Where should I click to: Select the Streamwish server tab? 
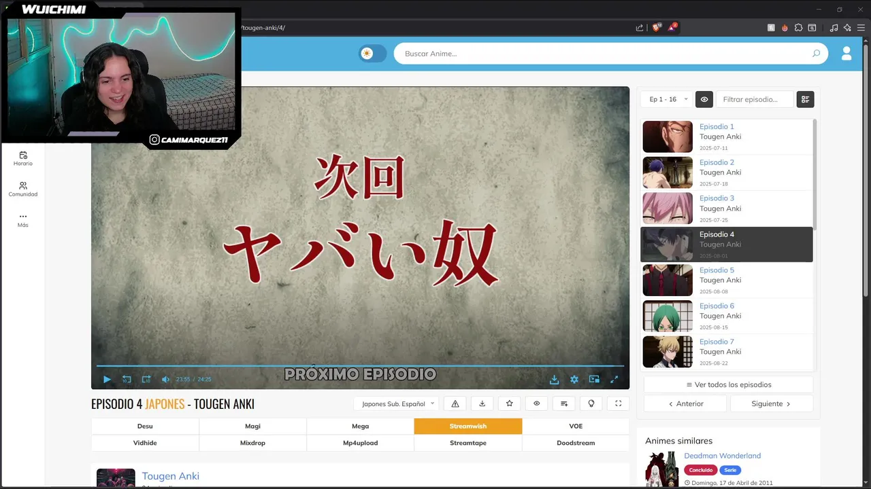[x=468, y=426]
